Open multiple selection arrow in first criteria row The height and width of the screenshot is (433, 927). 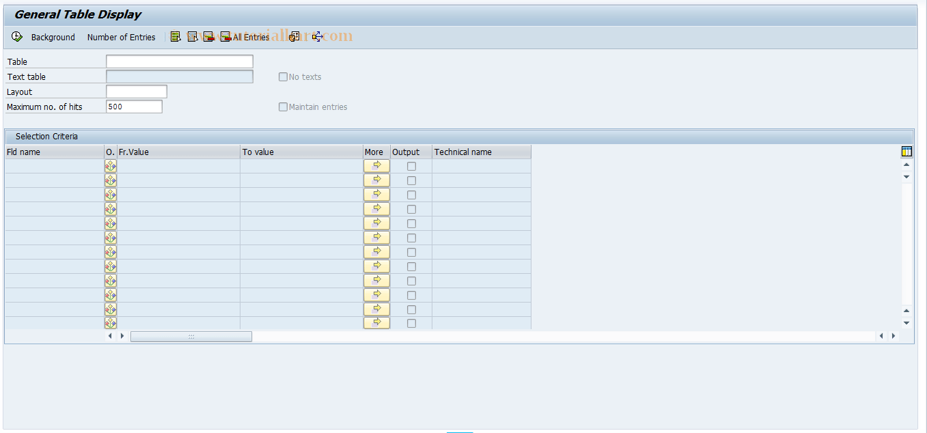coord(376,165)
